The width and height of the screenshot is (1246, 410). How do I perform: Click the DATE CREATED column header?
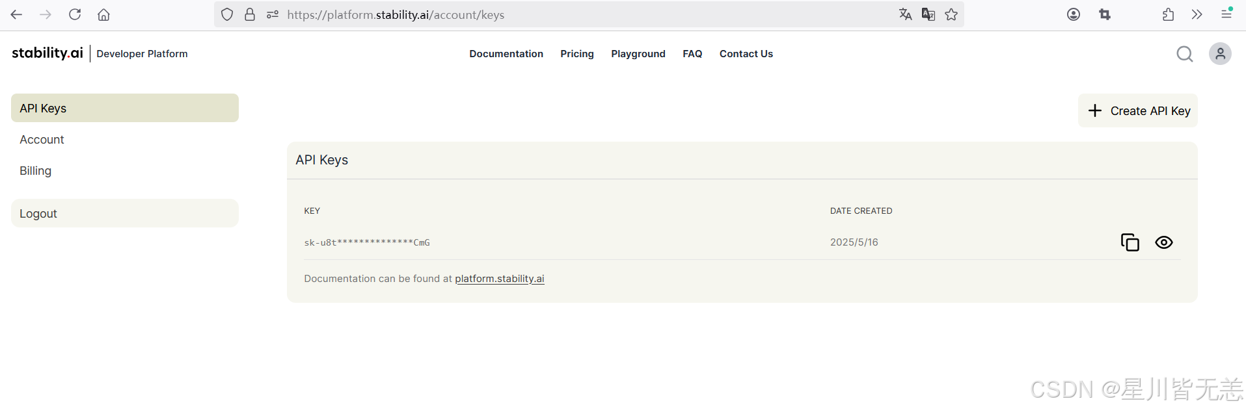(861, 211)
